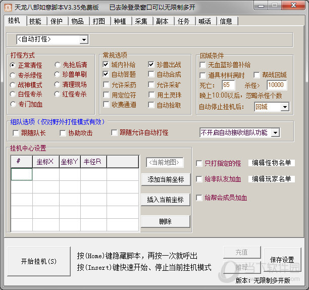The image size is (309, 290).
Task: Click the 死亡 count input field
Action: pyautogui.click(x=228, y=85)
